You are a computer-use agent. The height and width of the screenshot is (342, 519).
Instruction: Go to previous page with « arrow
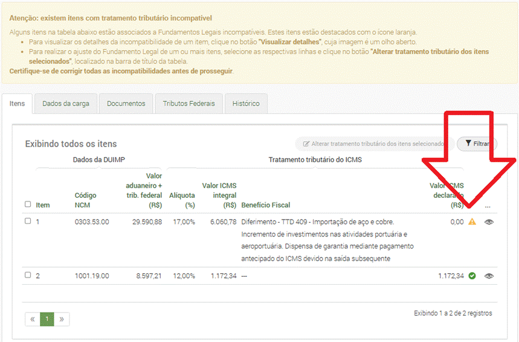pos(33,319)
